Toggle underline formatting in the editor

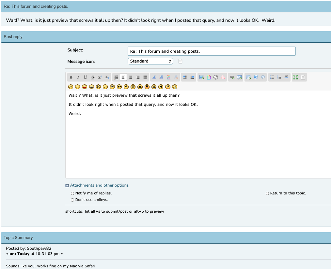85,77
